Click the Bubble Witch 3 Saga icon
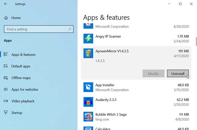Viewport: 197px width, 130px height. (88, 117)
